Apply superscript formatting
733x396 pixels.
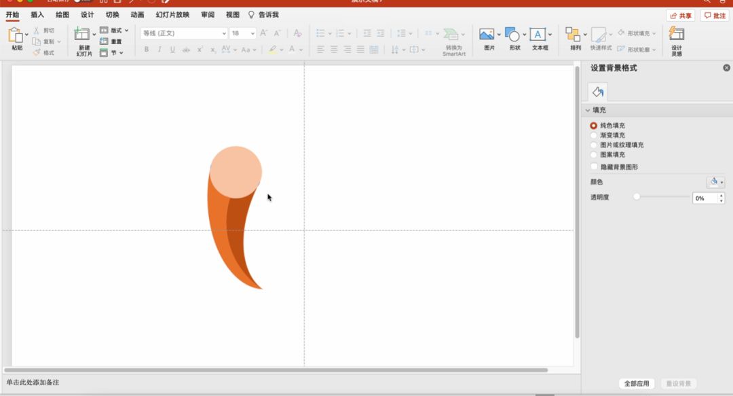[200, 49]
